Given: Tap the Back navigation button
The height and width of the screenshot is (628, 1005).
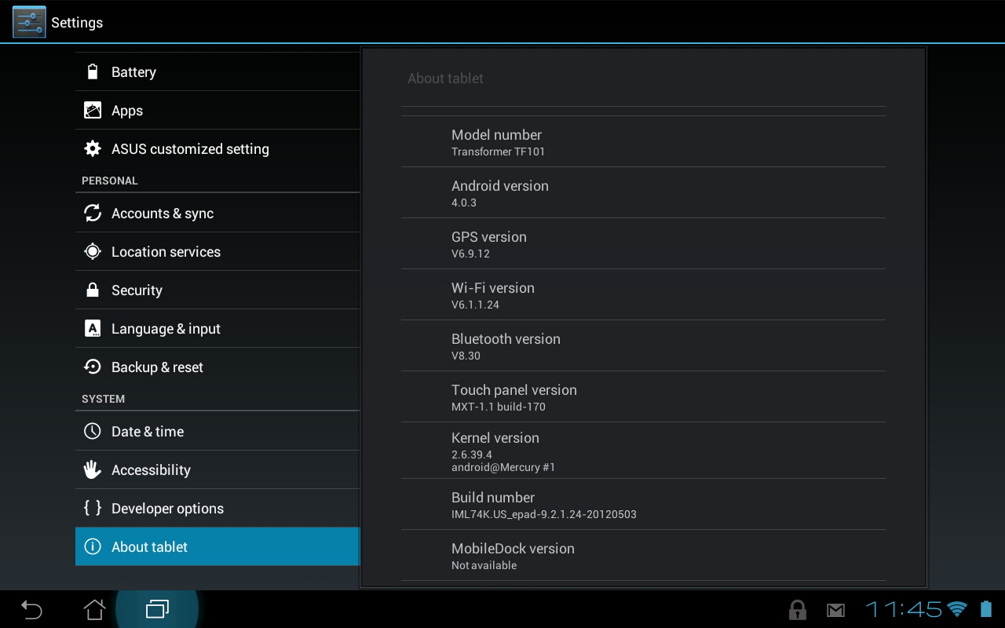Looking at the screenshot, I should pos(31,609).
